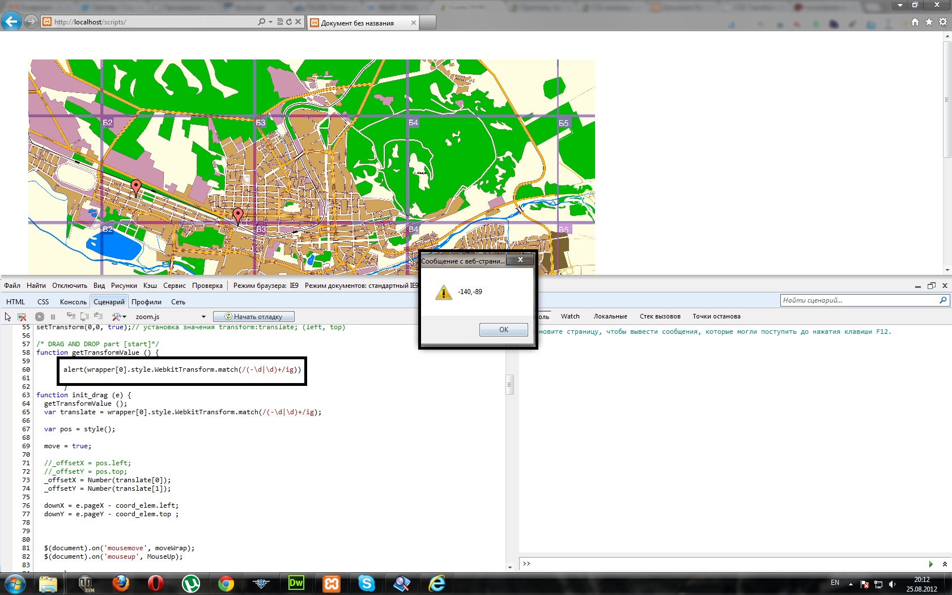Open the Отключить menu
The height and width of the screenshot is (595, 952).
point(70,286)
